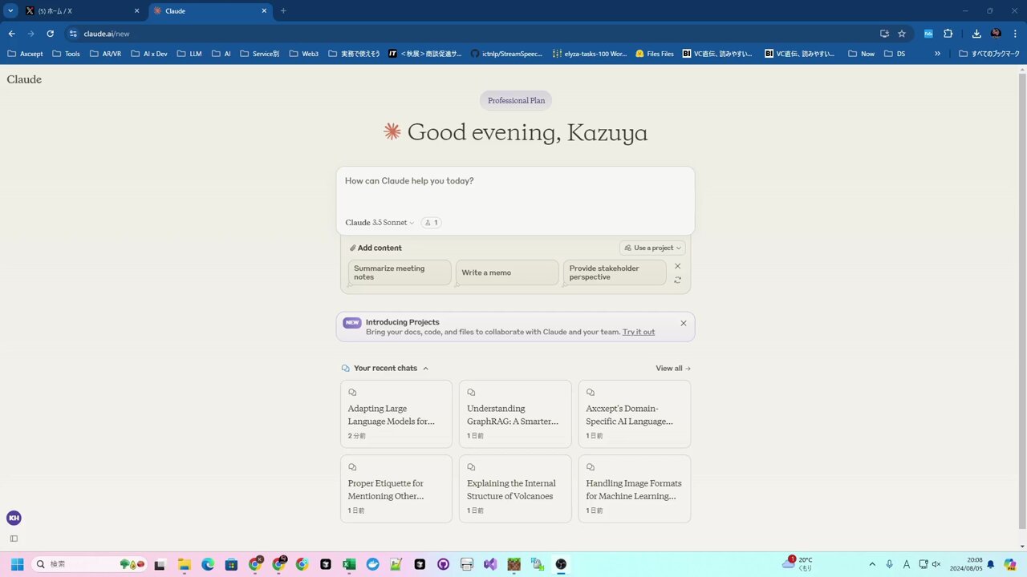Bookmark this page with the star icon
Viewport: 1027px width, 577px height.
(x=902, y=34)
